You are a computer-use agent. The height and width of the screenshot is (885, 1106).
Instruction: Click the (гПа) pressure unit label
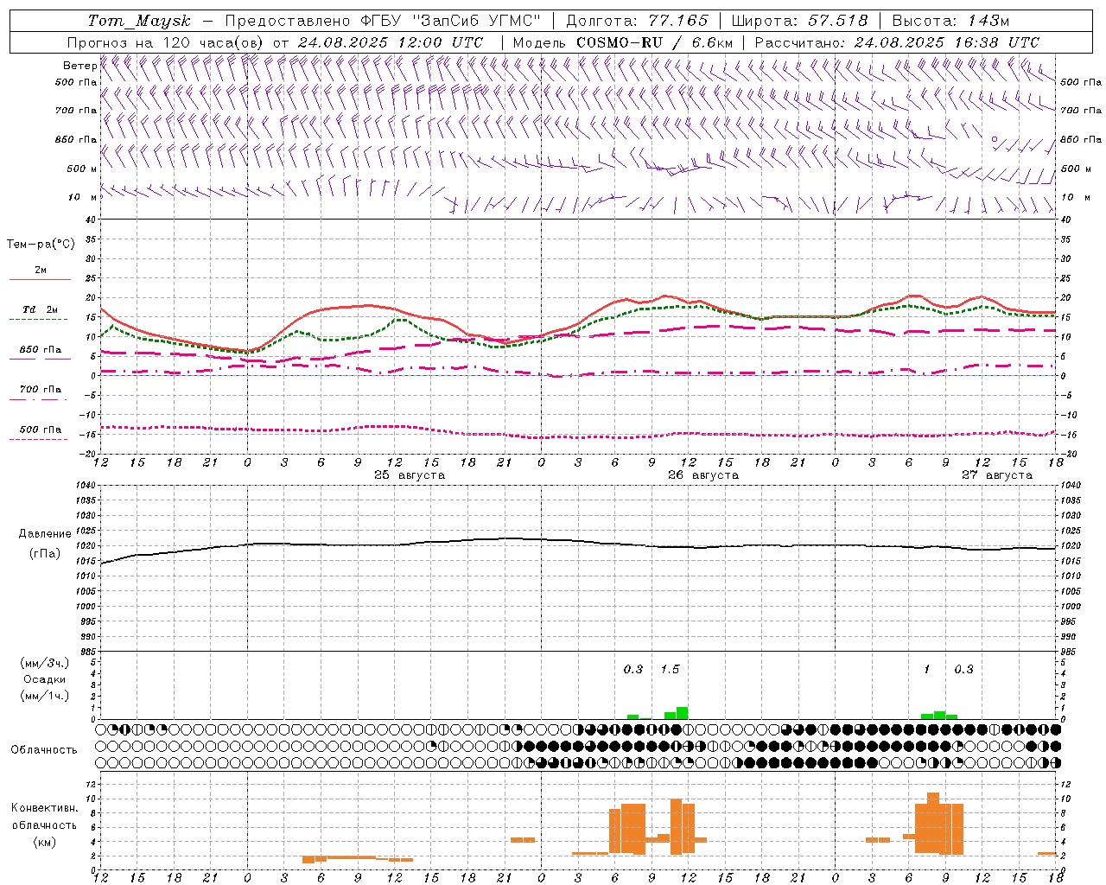point(45,554)
